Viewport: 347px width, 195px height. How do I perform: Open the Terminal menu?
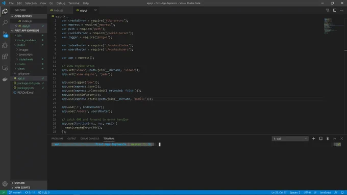(73, 3)
